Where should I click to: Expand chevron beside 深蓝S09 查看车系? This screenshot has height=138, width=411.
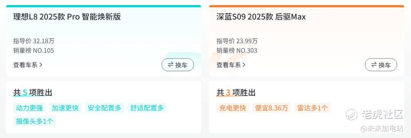(x=244, y=65)
